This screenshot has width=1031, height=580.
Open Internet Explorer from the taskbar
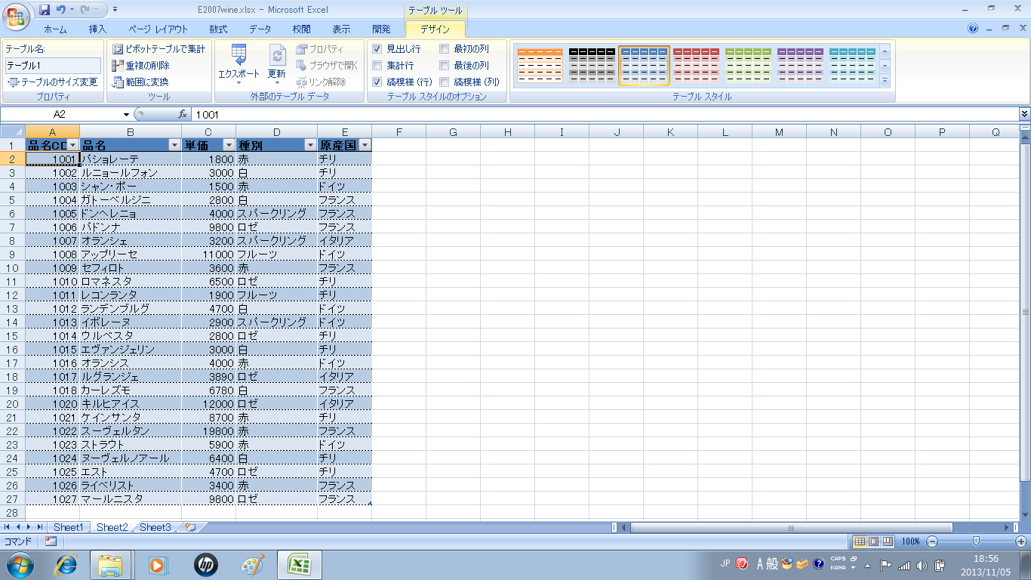point(67,564)
